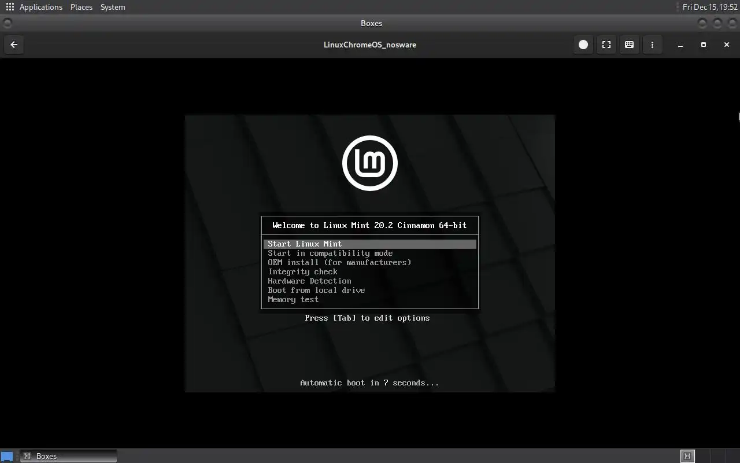Go back to the Boxes collection
The image size is (740, 463).
point(14,45)
